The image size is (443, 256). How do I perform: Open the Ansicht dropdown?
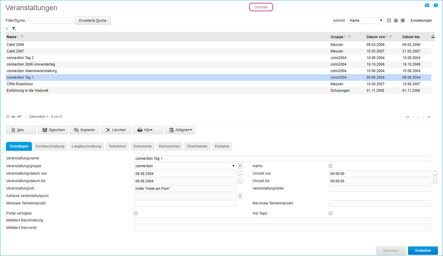click(x=366, y=21)
